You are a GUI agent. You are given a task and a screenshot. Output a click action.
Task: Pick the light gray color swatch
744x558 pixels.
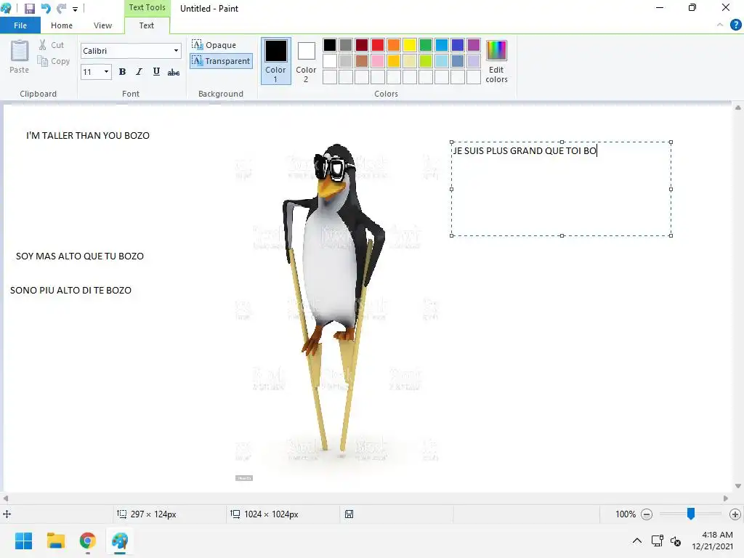pos(346,61)
